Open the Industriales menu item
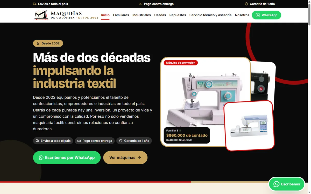 coord(142,15)
